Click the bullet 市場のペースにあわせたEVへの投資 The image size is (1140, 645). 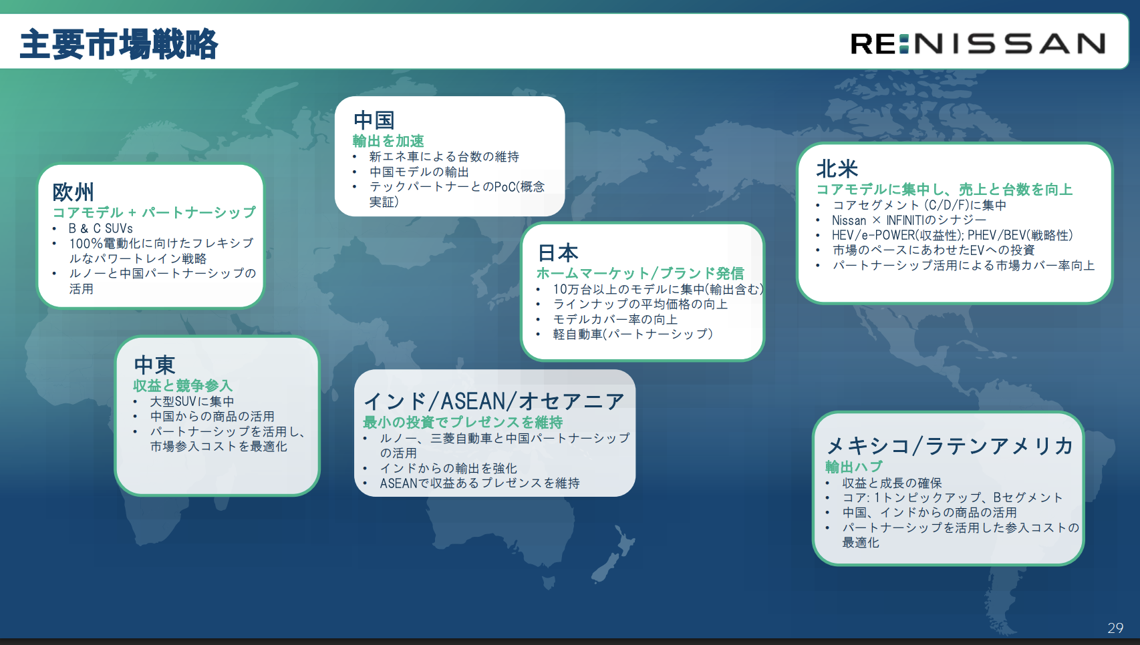pos(934,250)
